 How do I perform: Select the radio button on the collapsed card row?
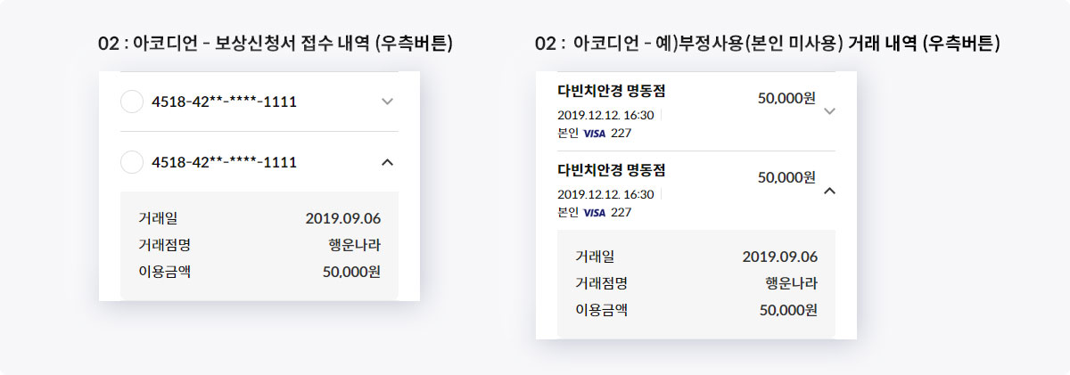(x=131, y=102)
